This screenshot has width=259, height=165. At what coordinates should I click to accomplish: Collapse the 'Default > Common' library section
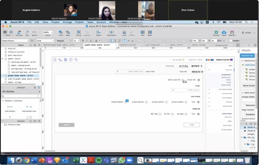click(x=3, y=101)
